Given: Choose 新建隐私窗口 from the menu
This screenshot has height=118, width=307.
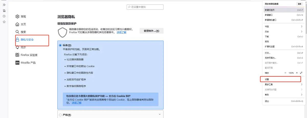Looking at the screenshot, I should click(283, 20).
